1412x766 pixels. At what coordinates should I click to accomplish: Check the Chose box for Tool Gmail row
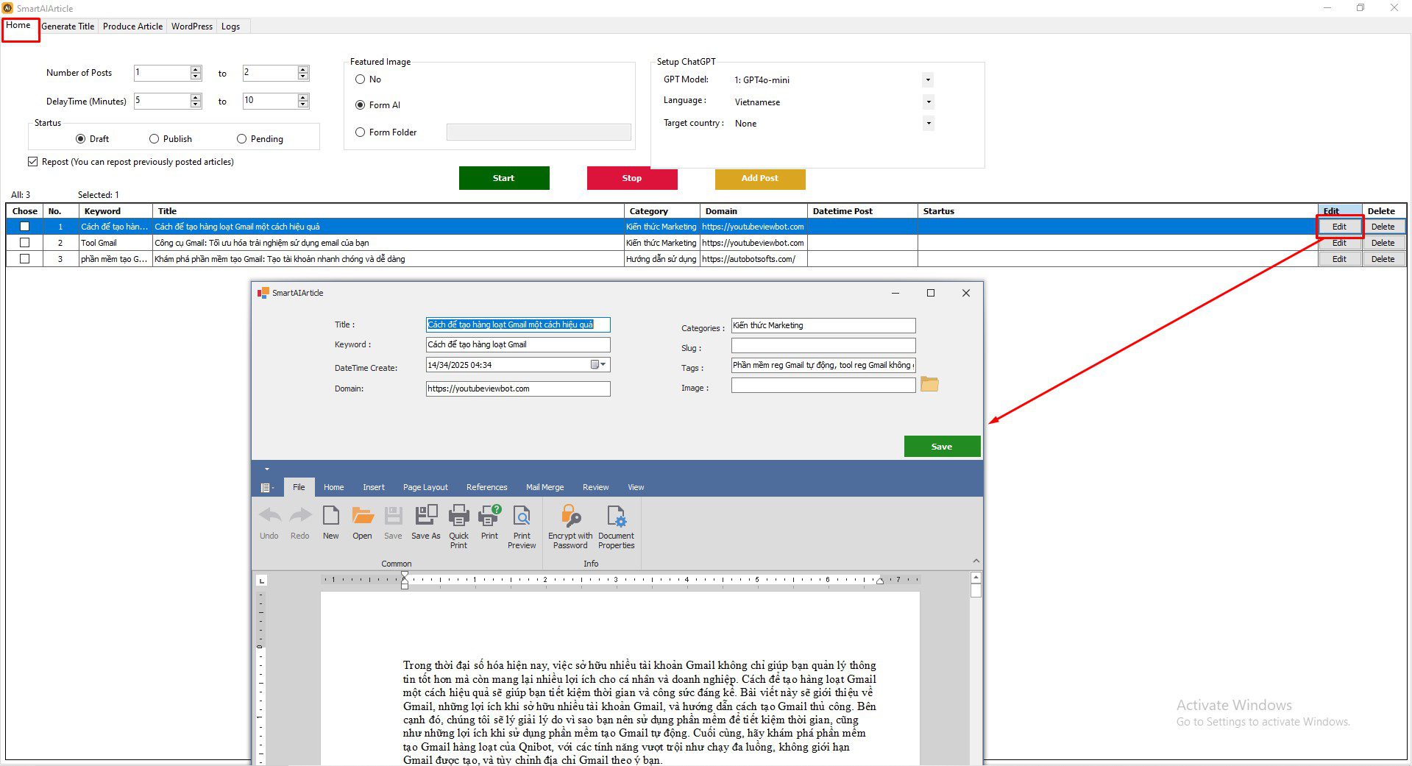25,243
